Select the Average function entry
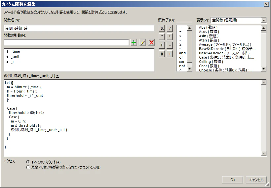The image size is (271, 188). 225,44
